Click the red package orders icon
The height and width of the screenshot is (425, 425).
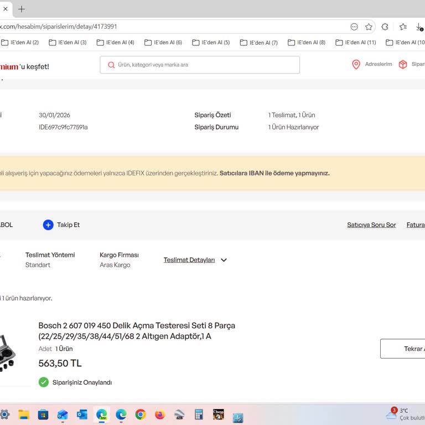click(x=403, y=65)
